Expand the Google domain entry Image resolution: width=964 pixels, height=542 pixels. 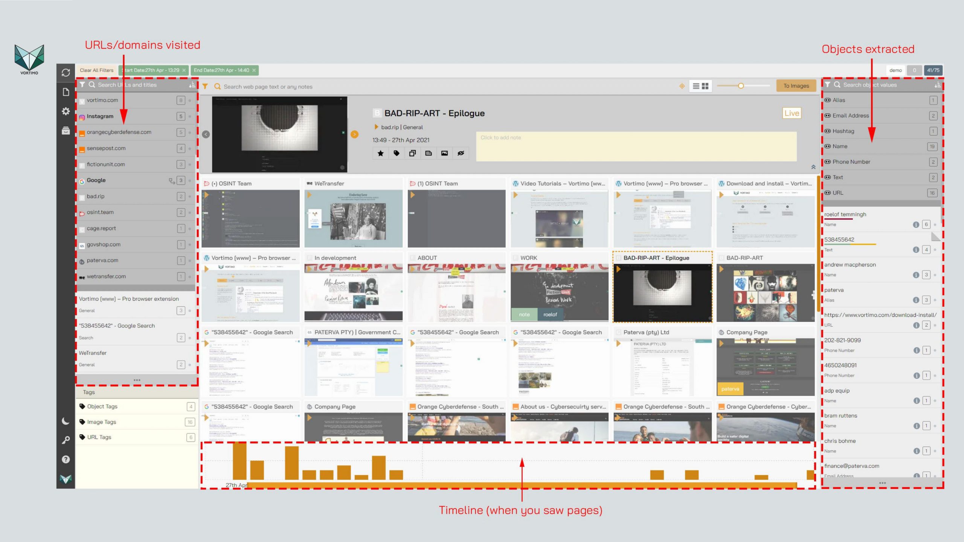pyautogui.click(x=136, y=180)
